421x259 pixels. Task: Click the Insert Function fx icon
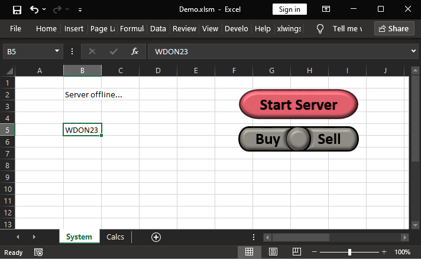point(134,51)
